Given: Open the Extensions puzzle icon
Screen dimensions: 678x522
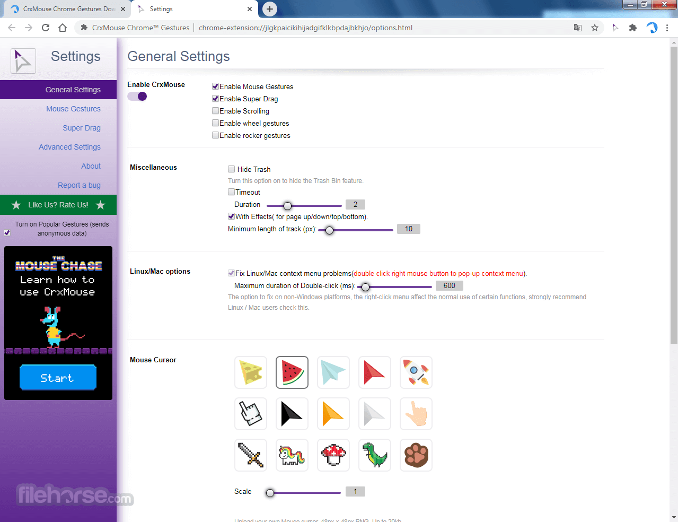Looking at the screenshot, I should 633,28.
